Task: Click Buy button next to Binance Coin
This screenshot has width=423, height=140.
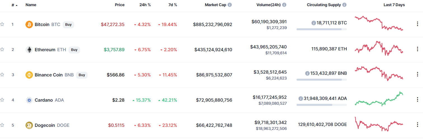Action: point(82,75)
